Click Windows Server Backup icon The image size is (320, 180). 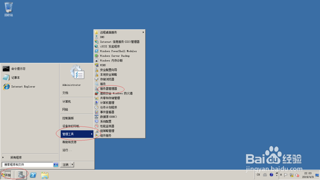pos(97,56)
